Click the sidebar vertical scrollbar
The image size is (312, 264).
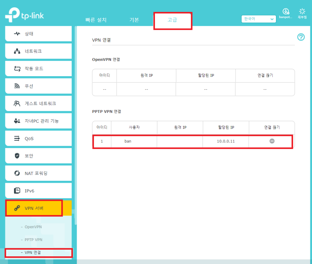[x=76, y=125]
